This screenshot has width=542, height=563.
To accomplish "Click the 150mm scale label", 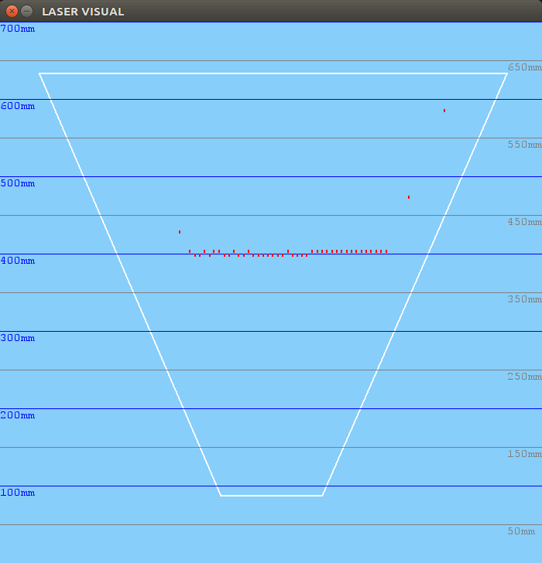I will pyautogui.click(x=524, y=454).
